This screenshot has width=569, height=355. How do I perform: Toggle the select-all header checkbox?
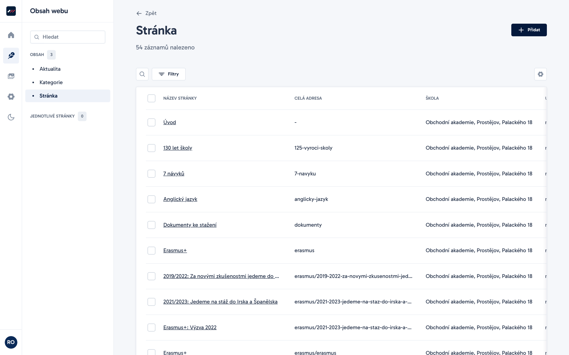click(x=151, y=98)
